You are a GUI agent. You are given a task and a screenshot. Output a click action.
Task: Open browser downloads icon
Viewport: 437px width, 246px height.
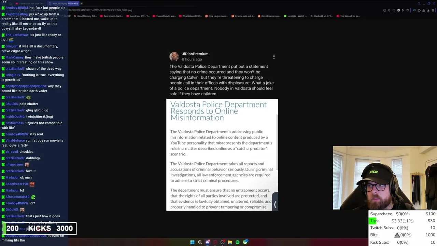click(x=428, y=10)
